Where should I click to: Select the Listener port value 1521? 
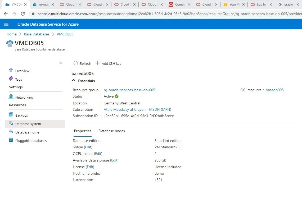pos(158,180)
